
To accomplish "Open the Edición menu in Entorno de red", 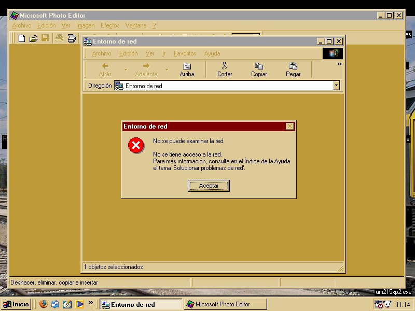I will click(x=128, y=53).
